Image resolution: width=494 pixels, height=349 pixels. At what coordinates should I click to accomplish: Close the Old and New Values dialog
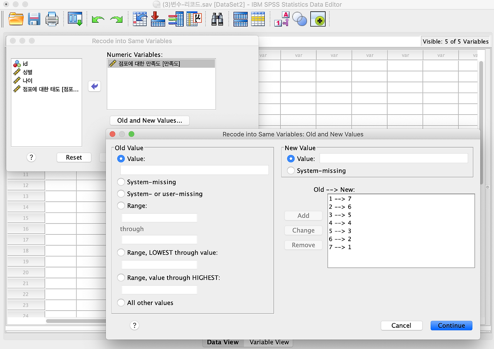pyautogui.click(x=113, y=134)
